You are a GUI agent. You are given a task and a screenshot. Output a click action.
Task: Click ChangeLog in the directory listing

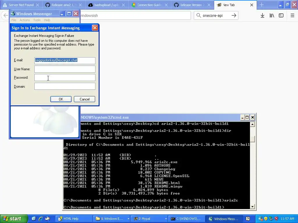pyautogui.click(x=165, y=169)
